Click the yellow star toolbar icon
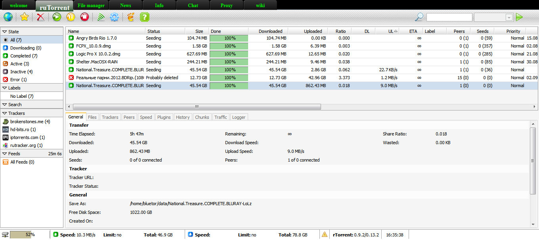This screenshot has width=539, height=240. click(25, 17)
